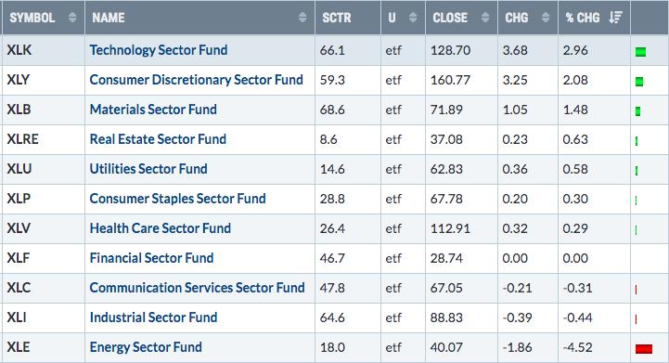Viewport: 669px width, 363px height.
Task: Toggle sort arrows on U column
Action: [x=413, y=18]
